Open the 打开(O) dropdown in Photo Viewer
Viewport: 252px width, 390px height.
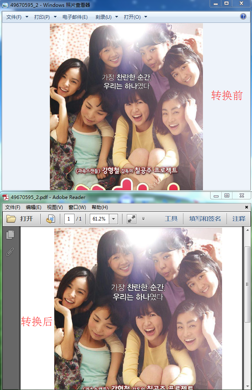[135, 17]
